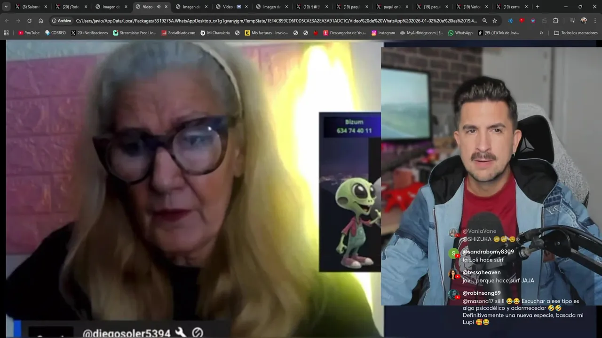Open the WhatsApp bookmark
This screenshot has height=338, width=602.
tap(460, 33)
